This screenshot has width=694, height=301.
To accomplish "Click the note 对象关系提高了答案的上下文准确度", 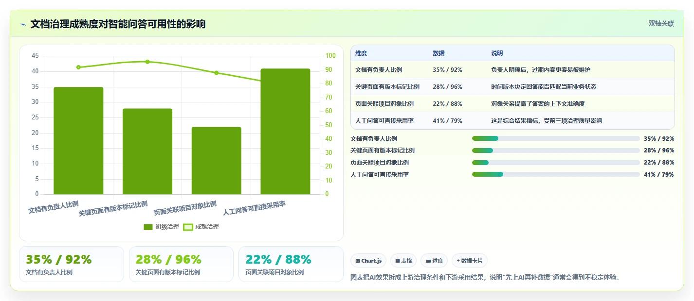I will [538, 104].
